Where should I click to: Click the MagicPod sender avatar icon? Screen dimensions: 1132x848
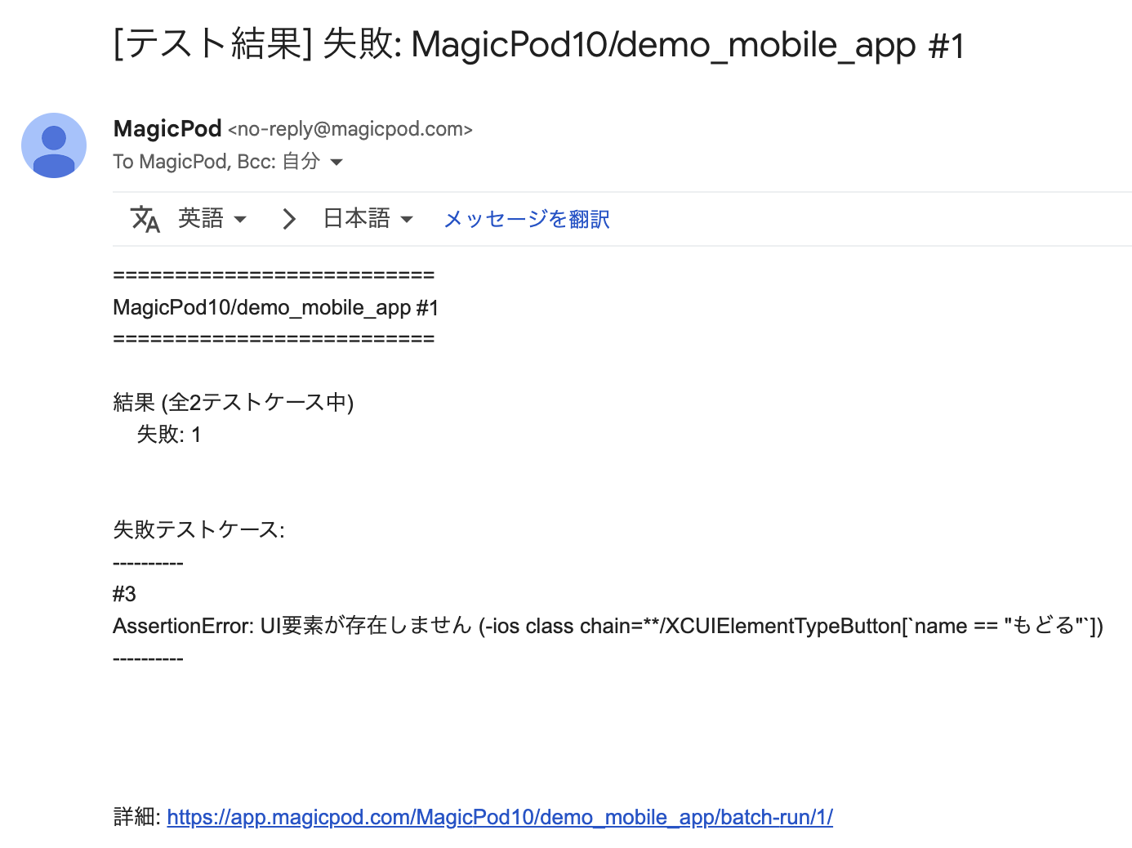(x=54, y=145)
